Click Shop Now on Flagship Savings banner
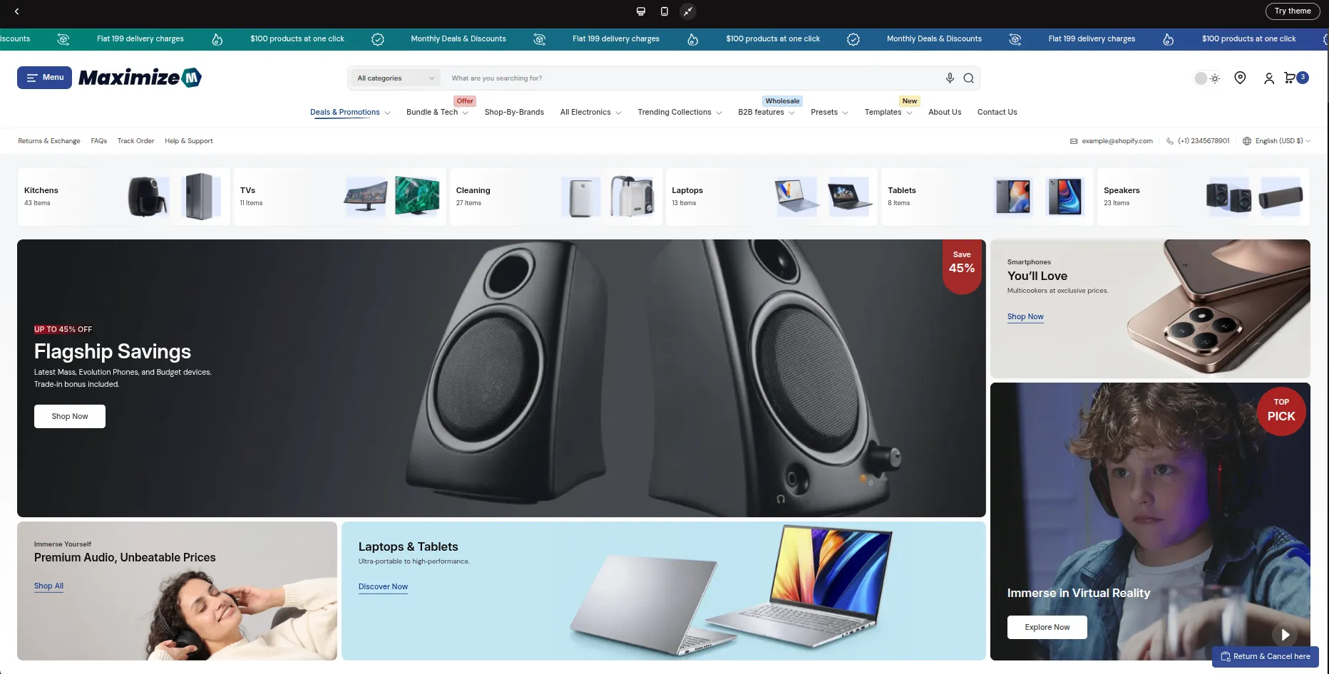The height and width of the screenshot is (674, 1329). click(70, 417)
